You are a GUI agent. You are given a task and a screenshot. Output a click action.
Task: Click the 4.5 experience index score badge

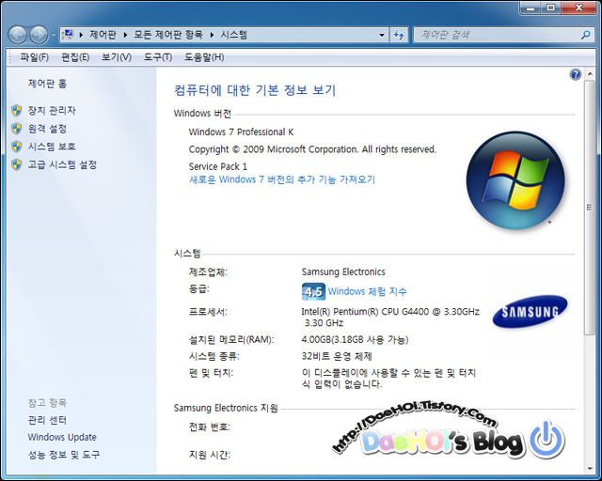click(313, 291)
